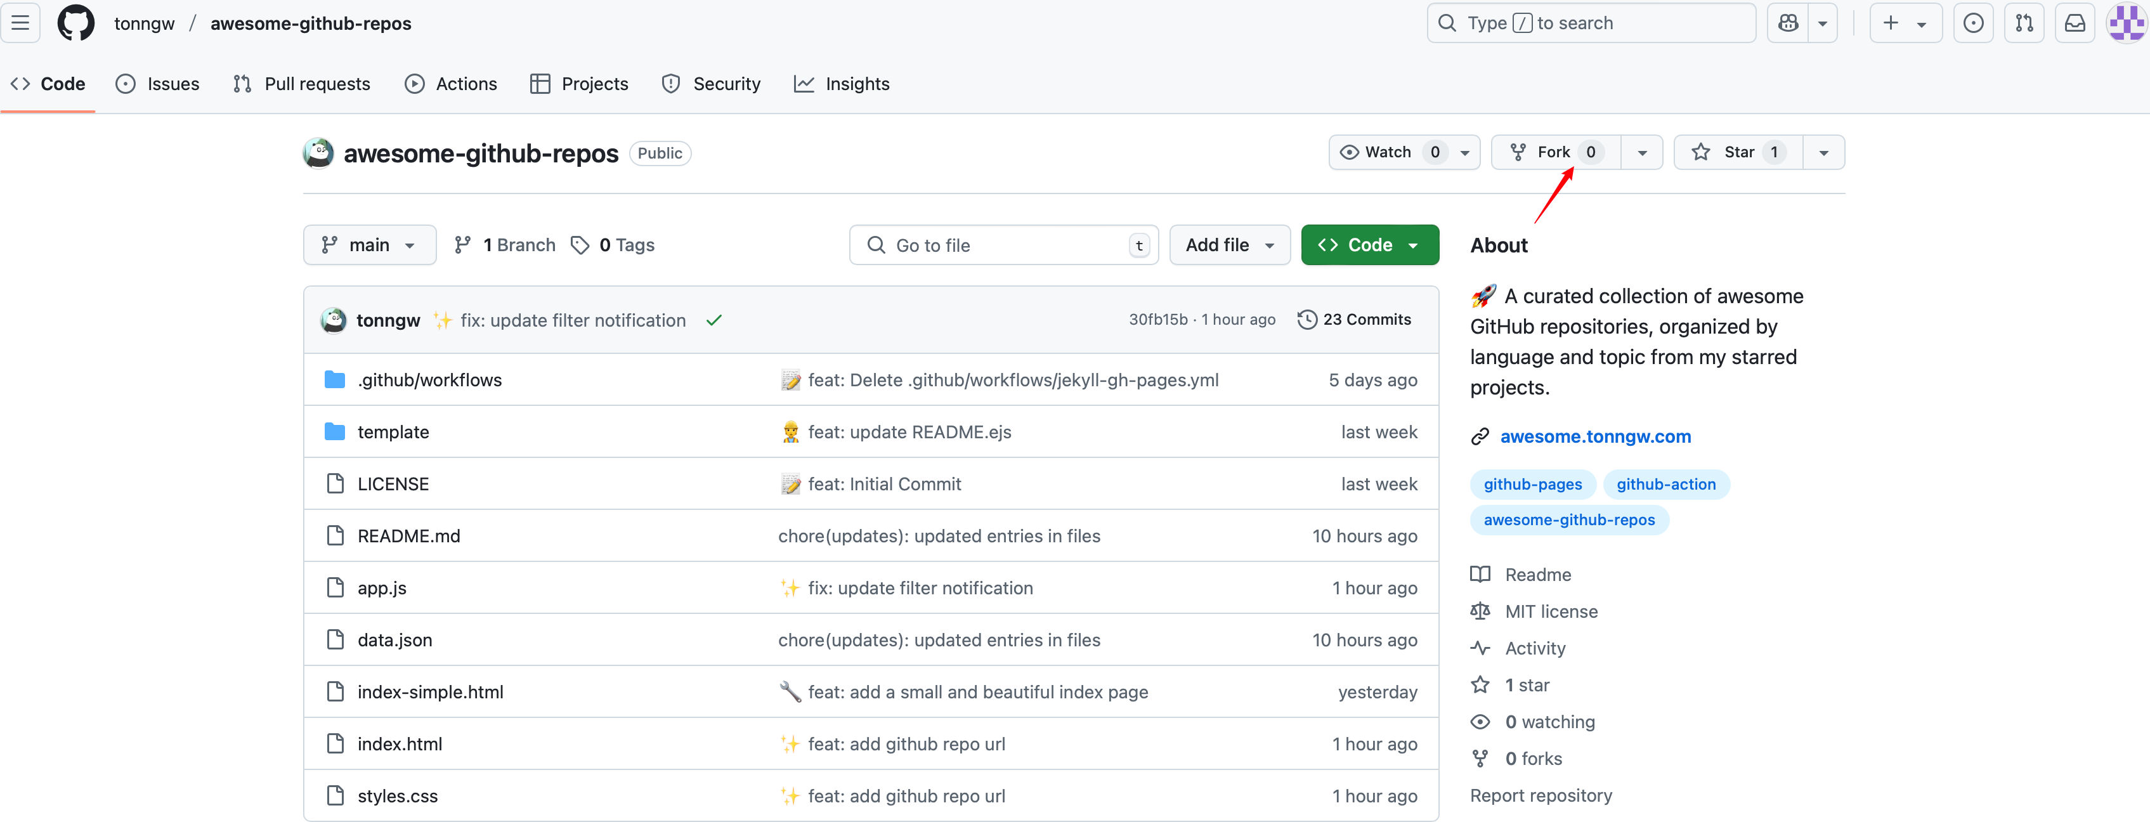Click the Go to file search field

(1003, 245)
